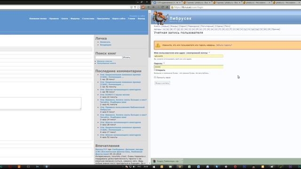The width and height of the screenshot is (301, 169).
Task: Open Карта сайта in left site menu
Action: click(119, 19)
